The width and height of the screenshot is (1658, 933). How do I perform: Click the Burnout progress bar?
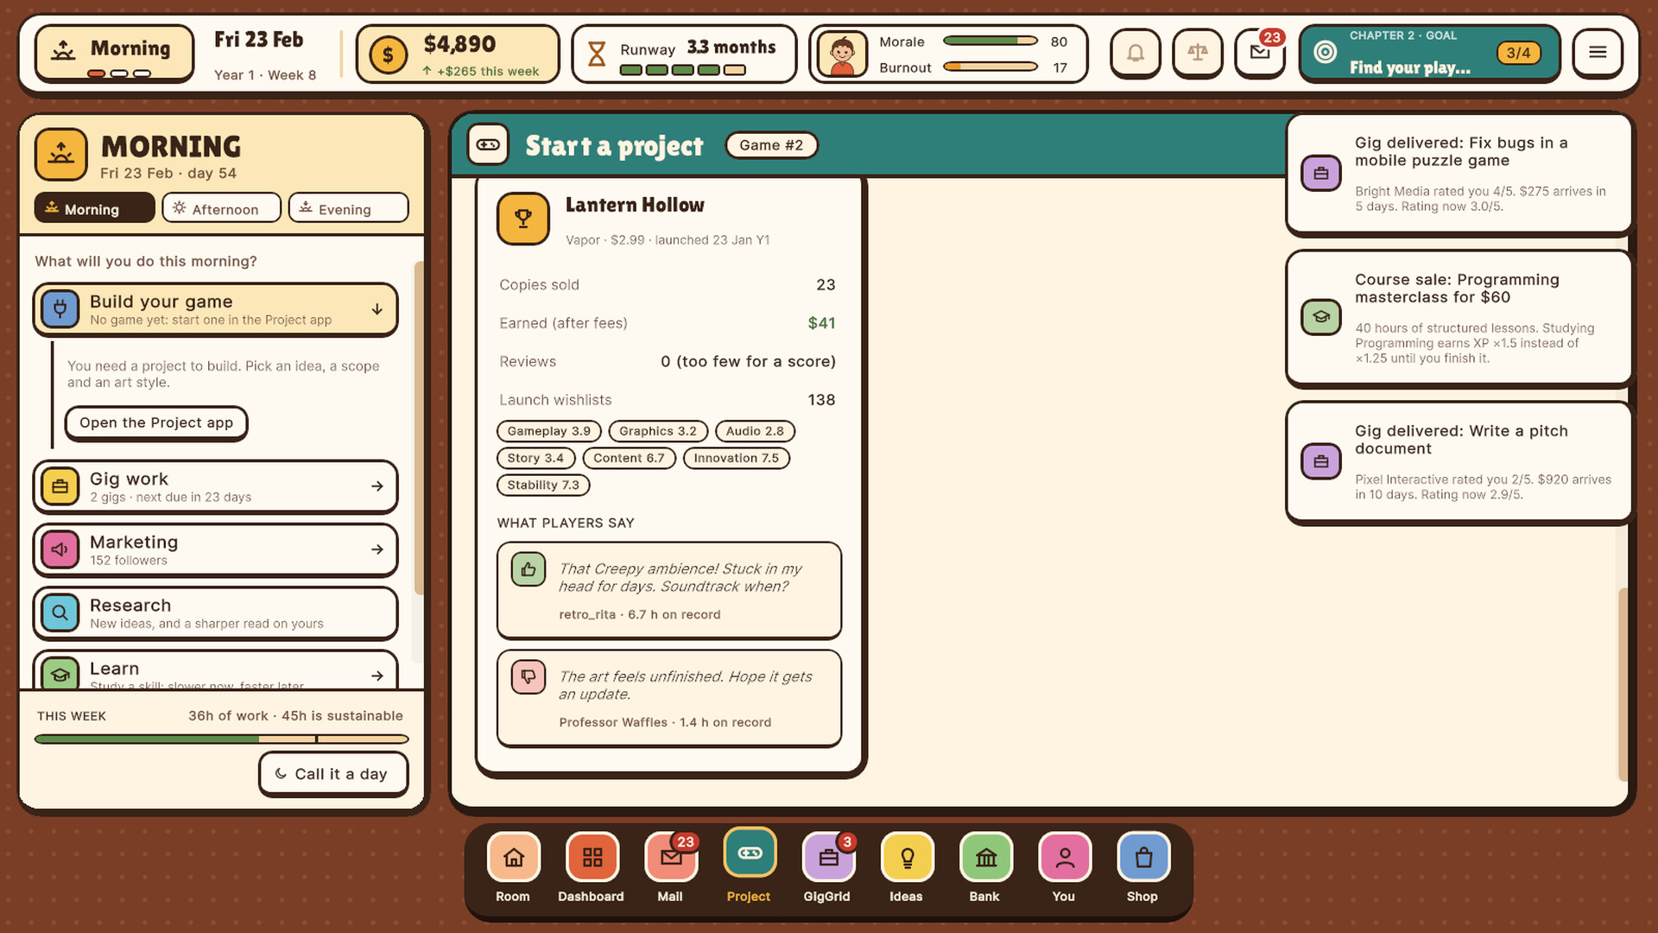pos(990,67)
